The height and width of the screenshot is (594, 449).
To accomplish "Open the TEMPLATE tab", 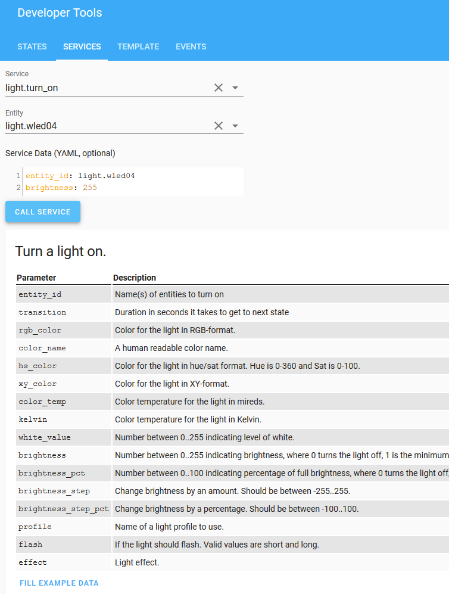I will click(x=138, y=46).
